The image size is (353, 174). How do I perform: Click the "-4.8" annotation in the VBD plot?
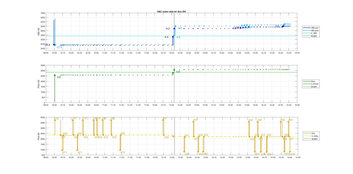(178, 37)
